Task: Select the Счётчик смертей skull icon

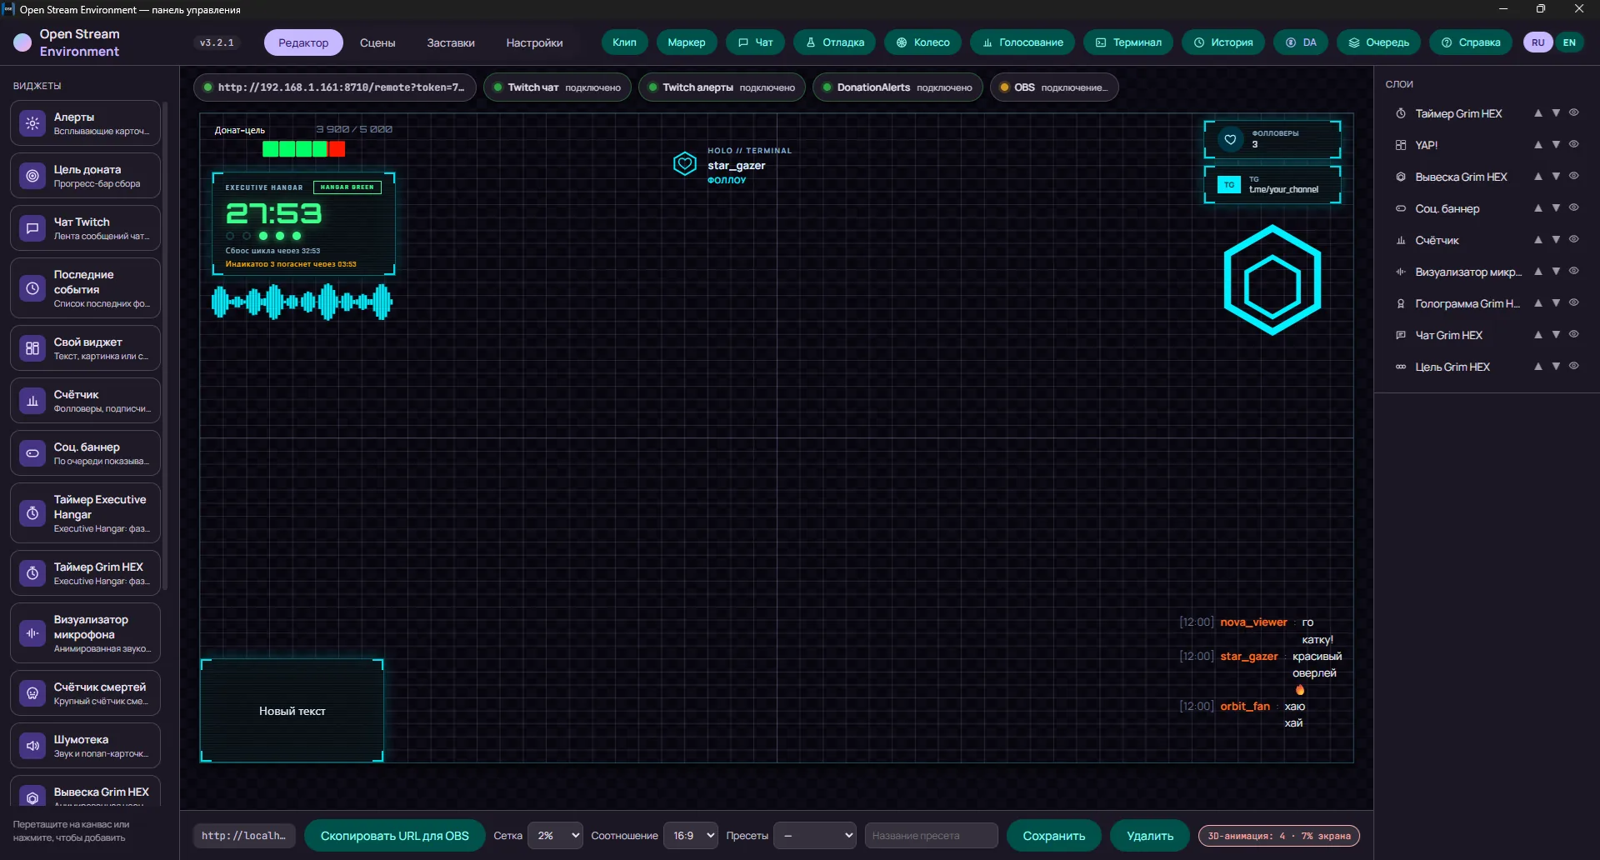Action: tap(32, 693)
